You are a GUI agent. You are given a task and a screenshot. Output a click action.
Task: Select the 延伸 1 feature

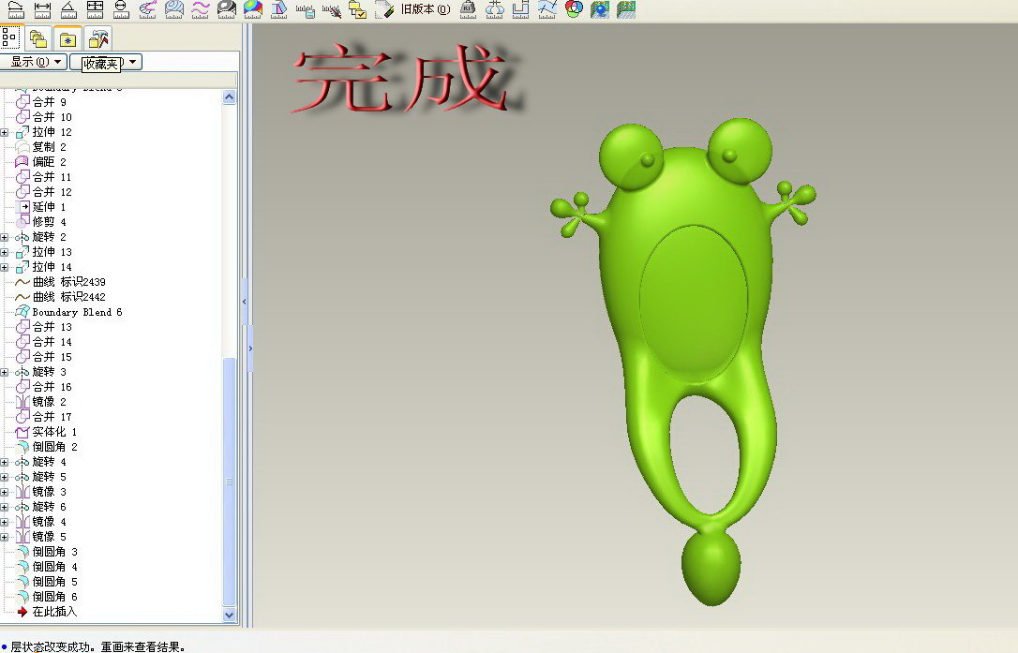(x=41, y=207)
